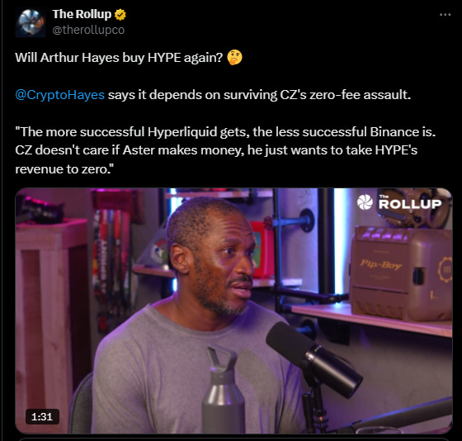Click the gold verified badge
Image resolution: width=462 pixels, height=441 pixels.
120,15
